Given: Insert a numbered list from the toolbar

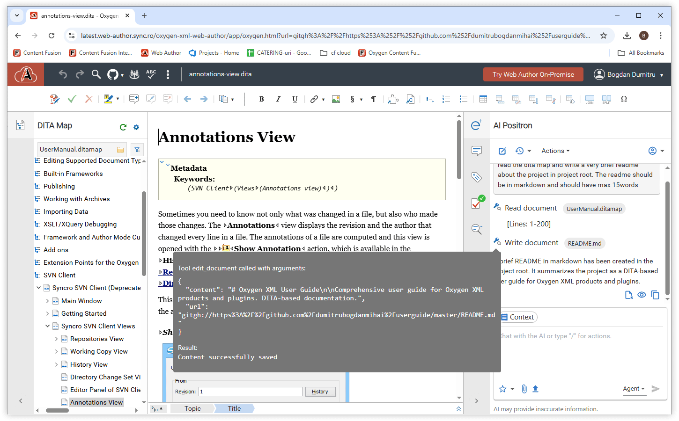Looking at the screenshot, I should tap(446, 99).
